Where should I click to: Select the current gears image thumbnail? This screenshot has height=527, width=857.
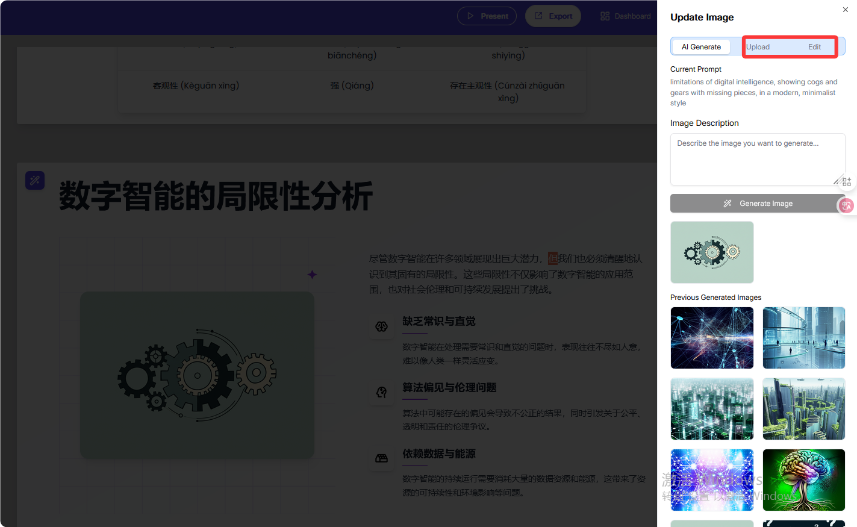pos(712,252)
